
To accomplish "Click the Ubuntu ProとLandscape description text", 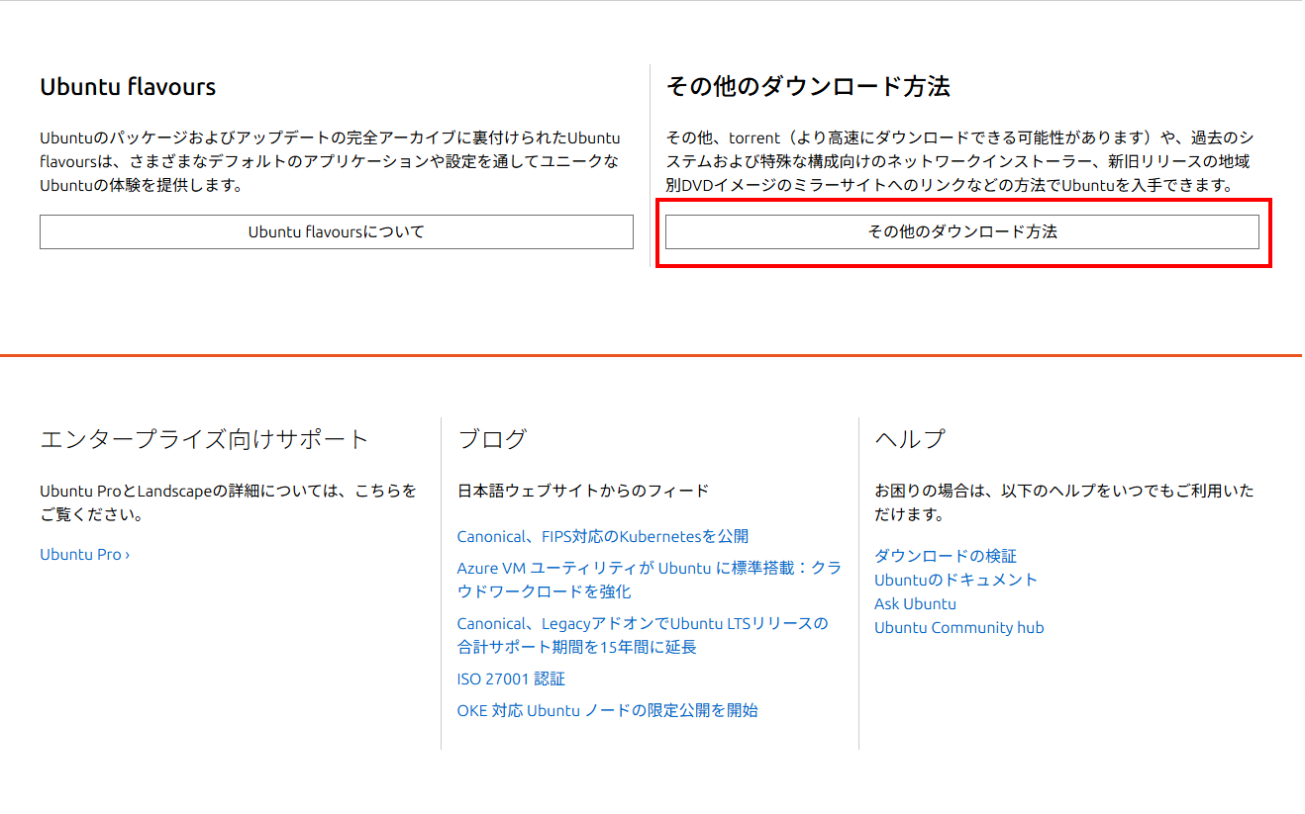I will [228, 502].
